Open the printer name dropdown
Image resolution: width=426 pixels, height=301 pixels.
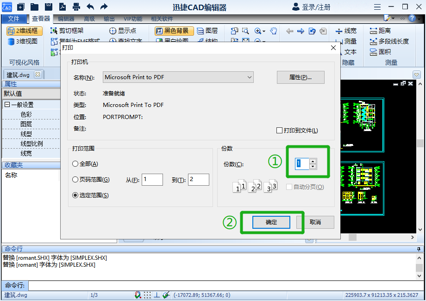click(250, 77)
